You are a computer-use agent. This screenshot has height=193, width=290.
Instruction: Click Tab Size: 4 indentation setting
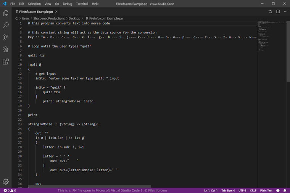[228, 190]
